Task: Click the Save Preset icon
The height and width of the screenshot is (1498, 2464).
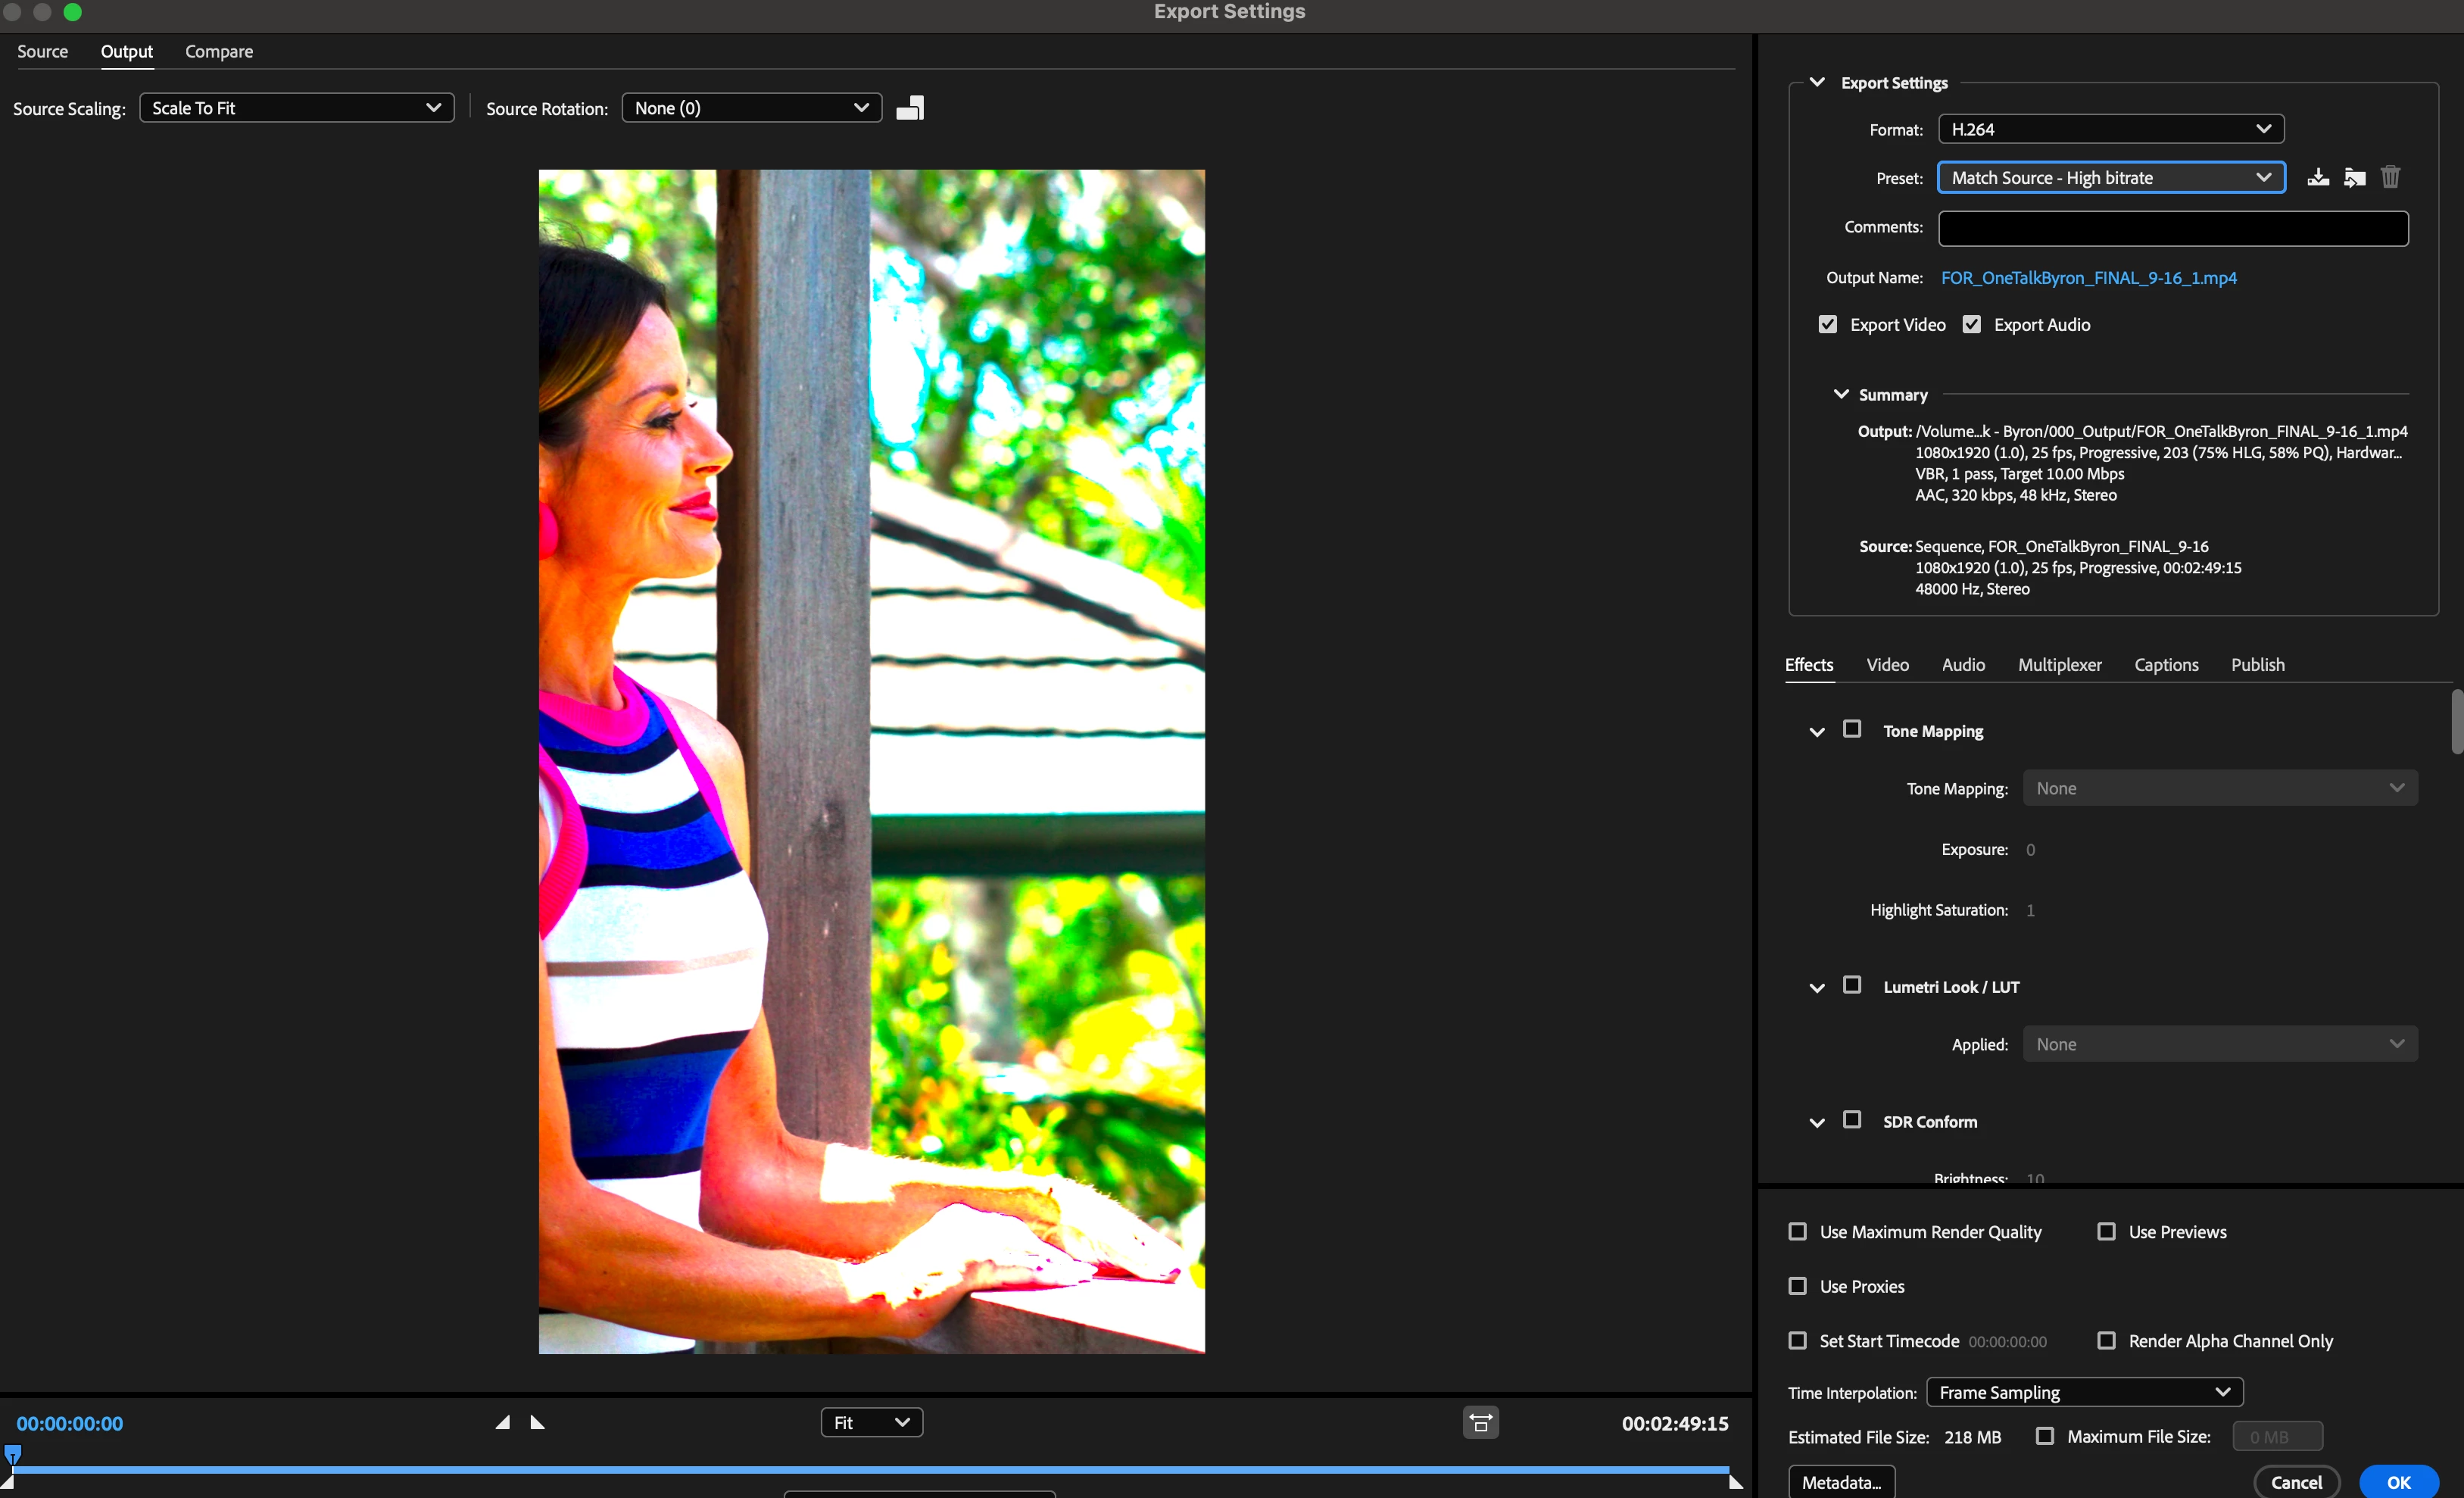Action: (2317, 178)
